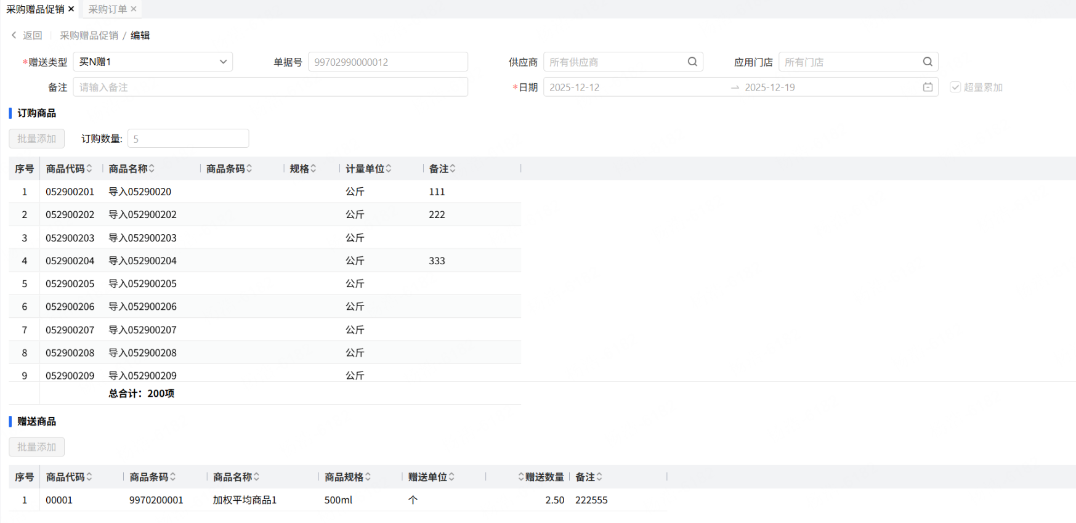Open the 采购赠品促销 breadcrumb link
The width and height of the screenshot is (1076, 523).
[89, 36]
